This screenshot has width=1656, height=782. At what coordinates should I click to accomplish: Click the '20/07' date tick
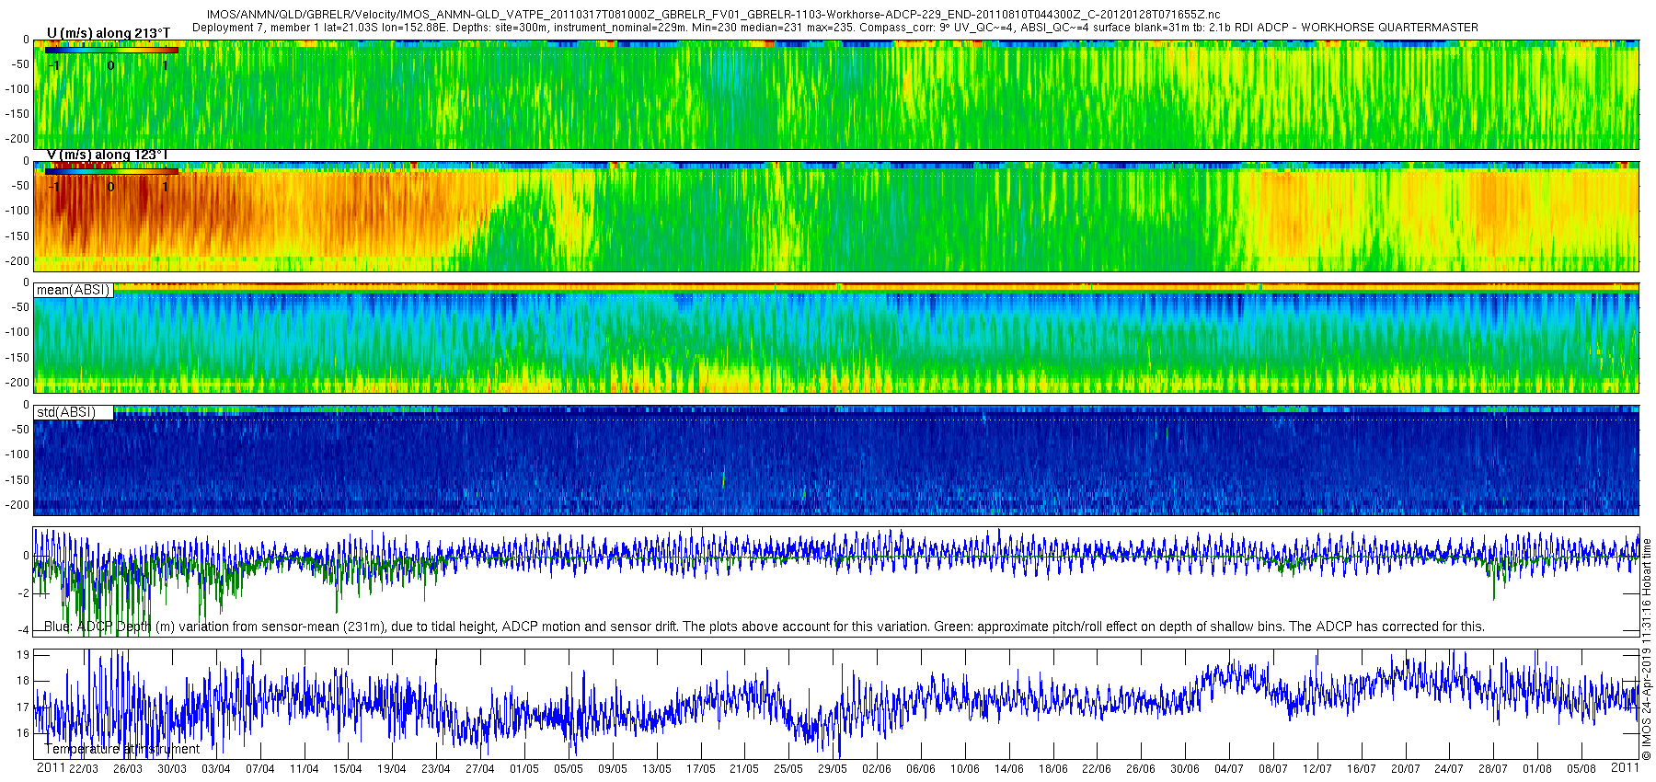click(1406, 769)
